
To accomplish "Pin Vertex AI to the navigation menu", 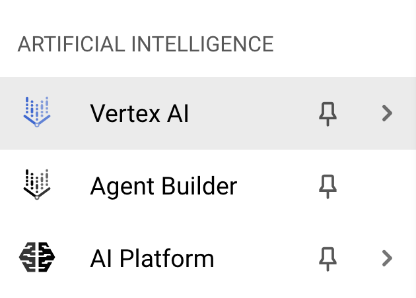I will [x=328, y=114].
